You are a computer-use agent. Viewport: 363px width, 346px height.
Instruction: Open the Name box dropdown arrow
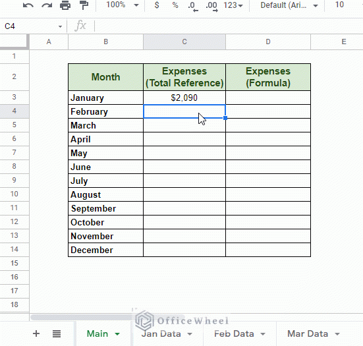coord(60,26)
